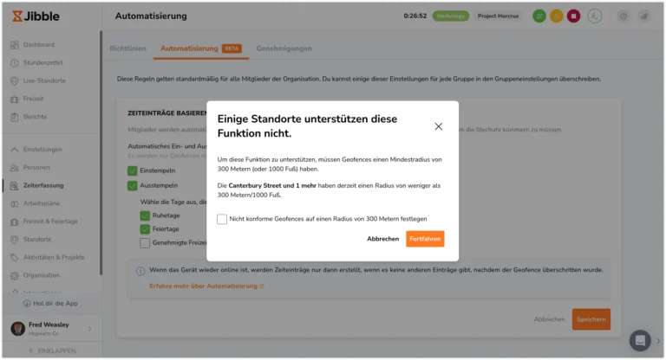
Task: Open Zeiterfassung settings
Action: pos(42,185)
